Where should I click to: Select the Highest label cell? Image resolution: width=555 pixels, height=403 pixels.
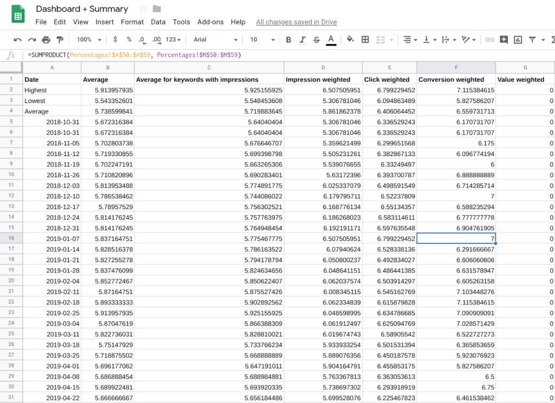click(x=52, y=90)
